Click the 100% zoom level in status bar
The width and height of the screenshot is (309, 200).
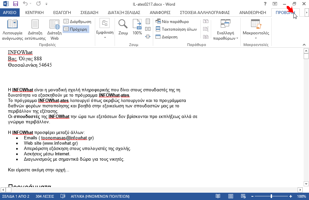[302, 196]
